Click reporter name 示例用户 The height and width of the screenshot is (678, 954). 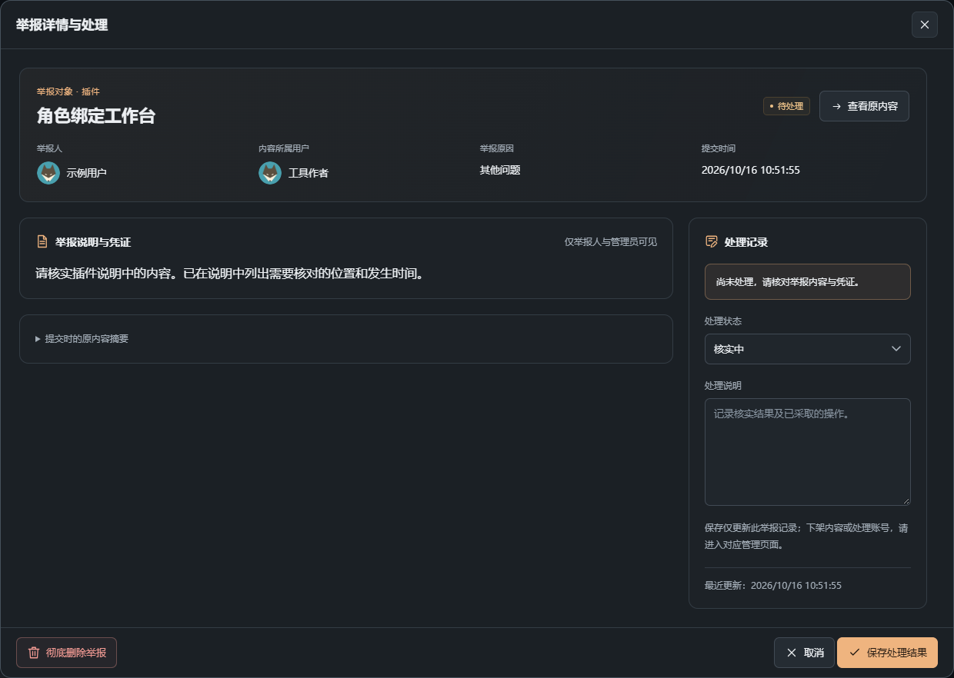86,173
